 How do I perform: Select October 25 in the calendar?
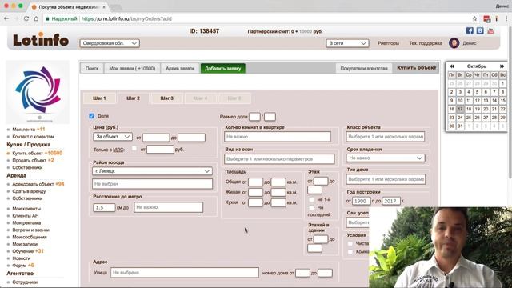[469, 118]
